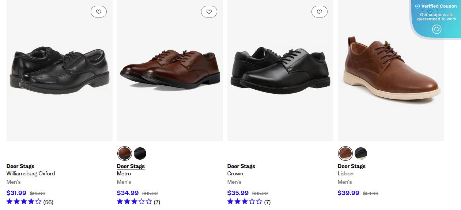461x210 pixels.
Task: Click the (56) review count for Williamsburg Oxford
Action: [48, 202]
